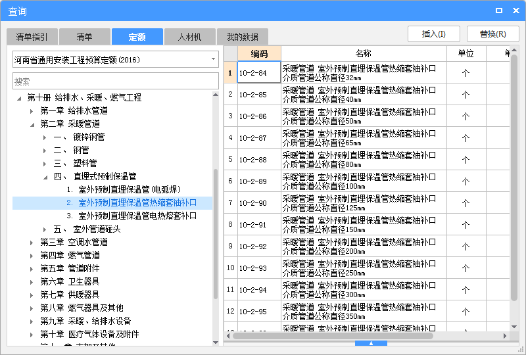The image size is (526, 355).
Task: Expand 第四章 燃气管道 chapter
Action: pos(32,256)
